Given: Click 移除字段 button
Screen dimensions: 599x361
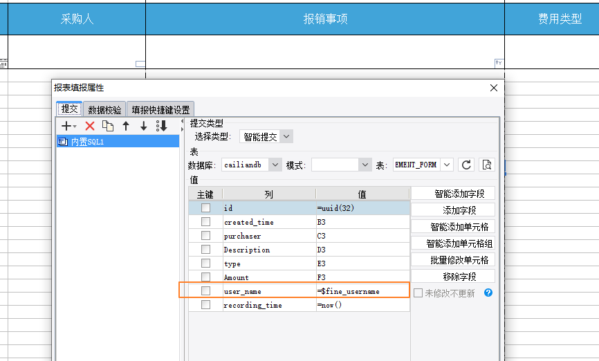Looking at the screenshot, I should tap(453, 276).
